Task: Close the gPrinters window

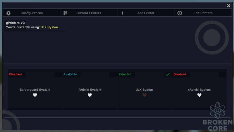Action: 228,6
